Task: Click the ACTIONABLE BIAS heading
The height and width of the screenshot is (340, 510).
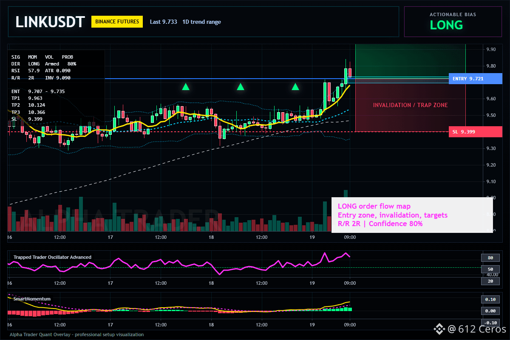Action: [x=453, y=14]
